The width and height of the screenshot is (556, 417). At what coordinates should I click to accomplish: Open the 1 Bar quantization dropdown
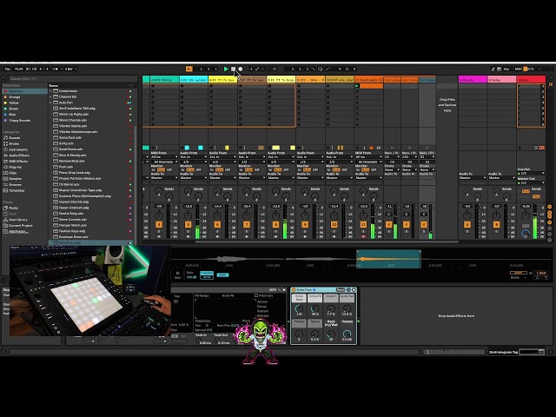coord(70,69)
